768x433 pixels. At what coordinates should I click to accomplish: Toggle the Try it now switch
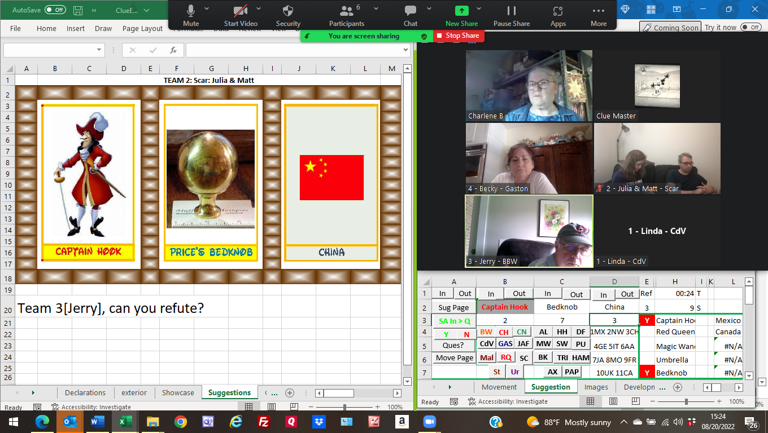(x=750, y=27)
